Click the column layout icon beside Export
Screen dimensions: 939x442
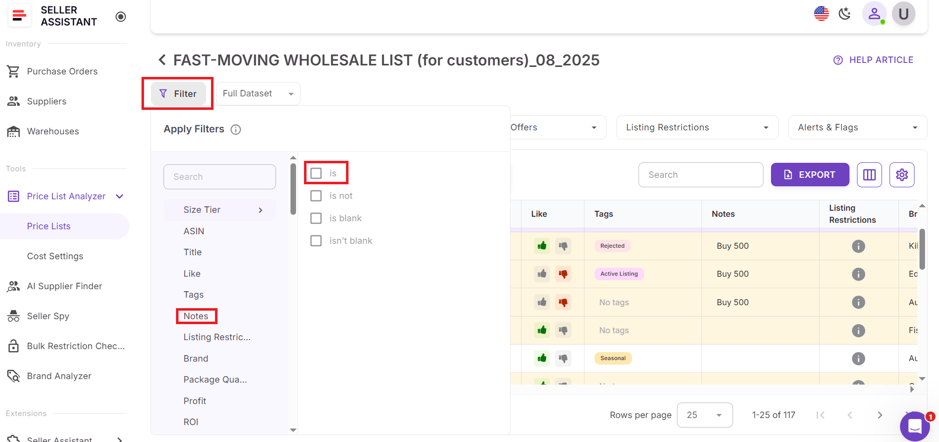[x=869, y=175]
